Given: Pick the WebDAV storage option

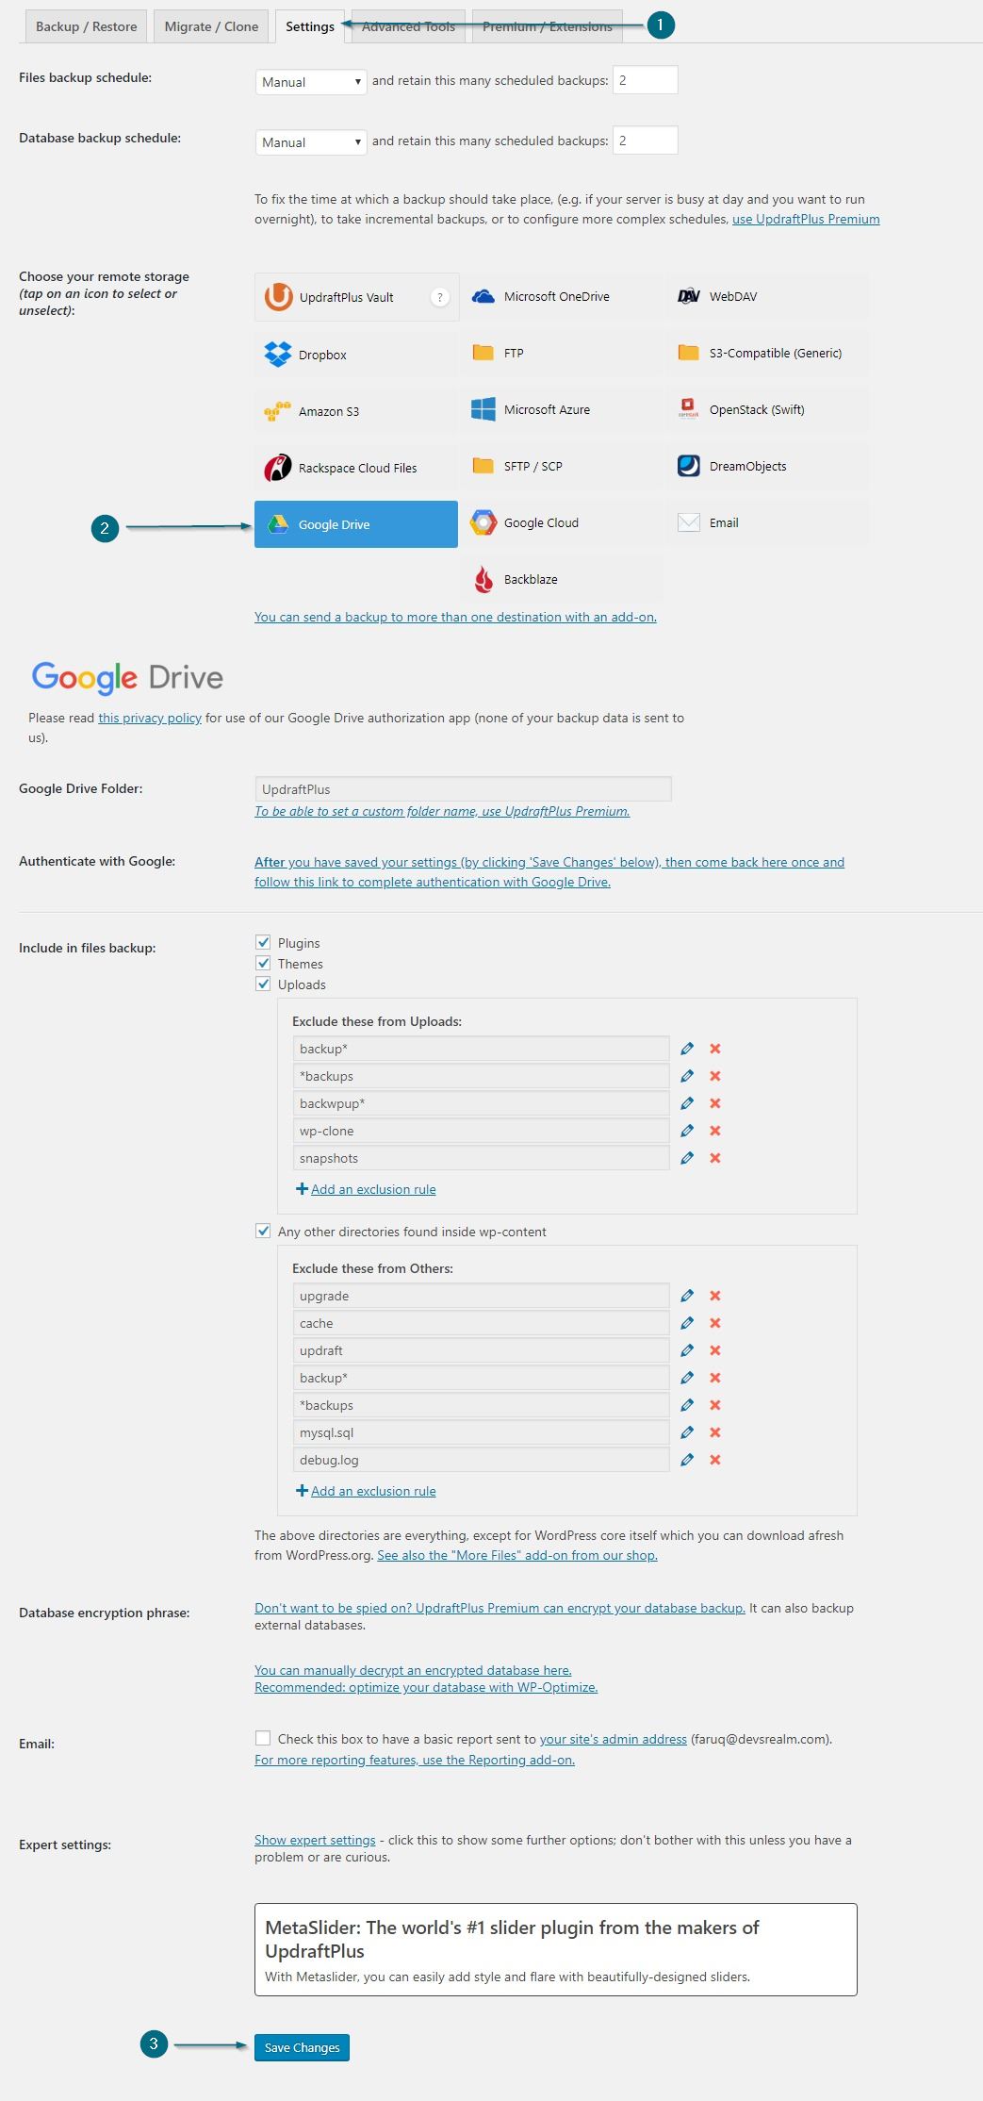Looking at the screenshot, I should coord(767,297).
